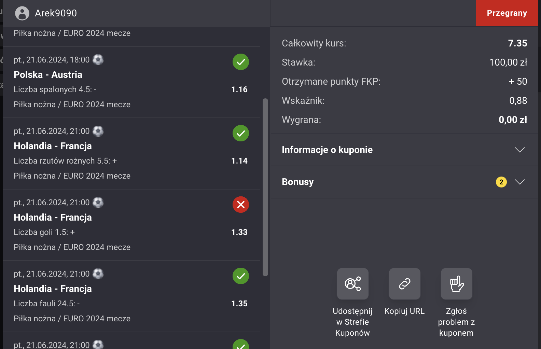Image resolution: width=541 pixels, height=349 pixels.
Task: Click green checkmark on Polska - Austria bet
Action: tap(240, 62)
